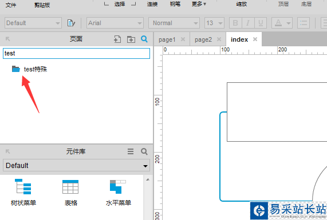This screenshot has height=220, width=327.
Task: Open the widget library options menu icon
Action: click(x=131, y=151)
